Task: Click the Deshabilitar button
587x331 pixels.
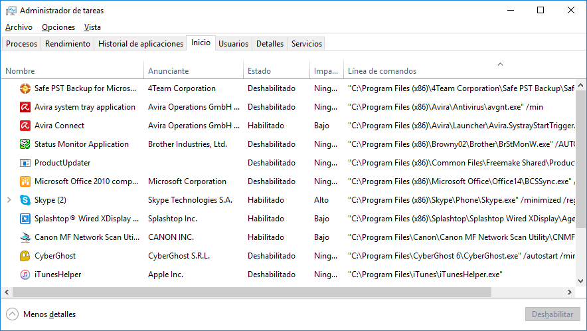Action: click(552, 314)
